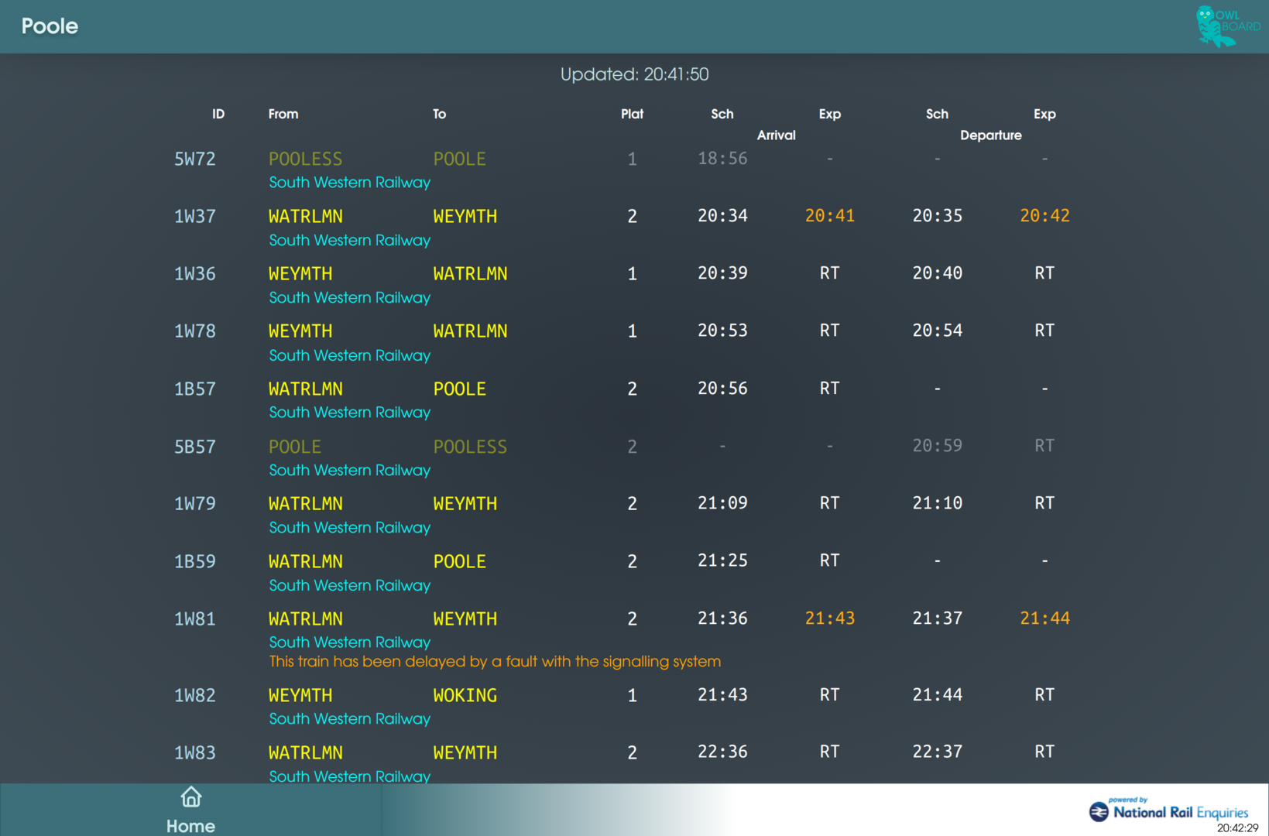The width and height of the screenshot is (1269, 836).
Task: Click the Home label text
Action: (190, 826)
